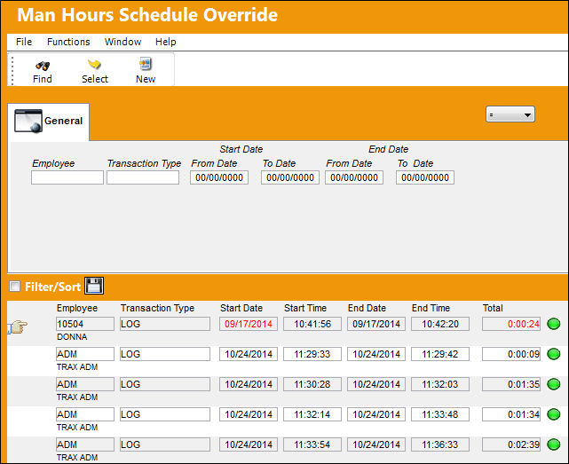Click green status dot for 0:02:39 row
This screenshot has width=569, height=464.
coord(553,444)
